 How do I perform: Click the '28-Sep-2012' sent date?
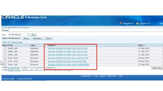tap(144, 61)
